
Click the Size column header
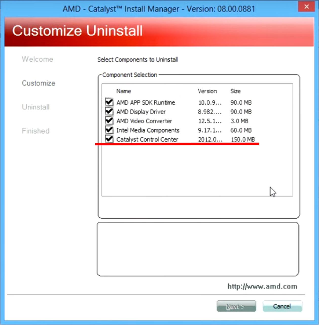coord(236,91)
